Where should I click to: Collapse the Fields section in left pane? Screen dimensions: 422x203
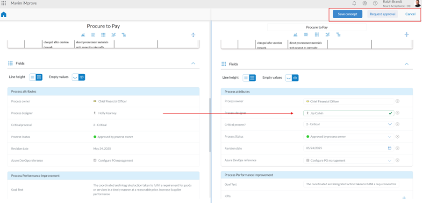pos(193,63)
